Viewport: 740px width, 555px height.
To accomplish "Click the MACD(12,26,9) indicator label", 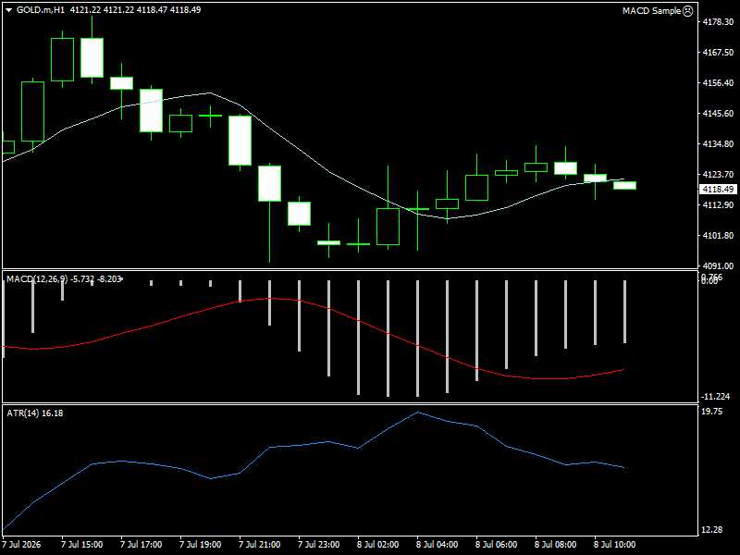I will coord(64,279).
